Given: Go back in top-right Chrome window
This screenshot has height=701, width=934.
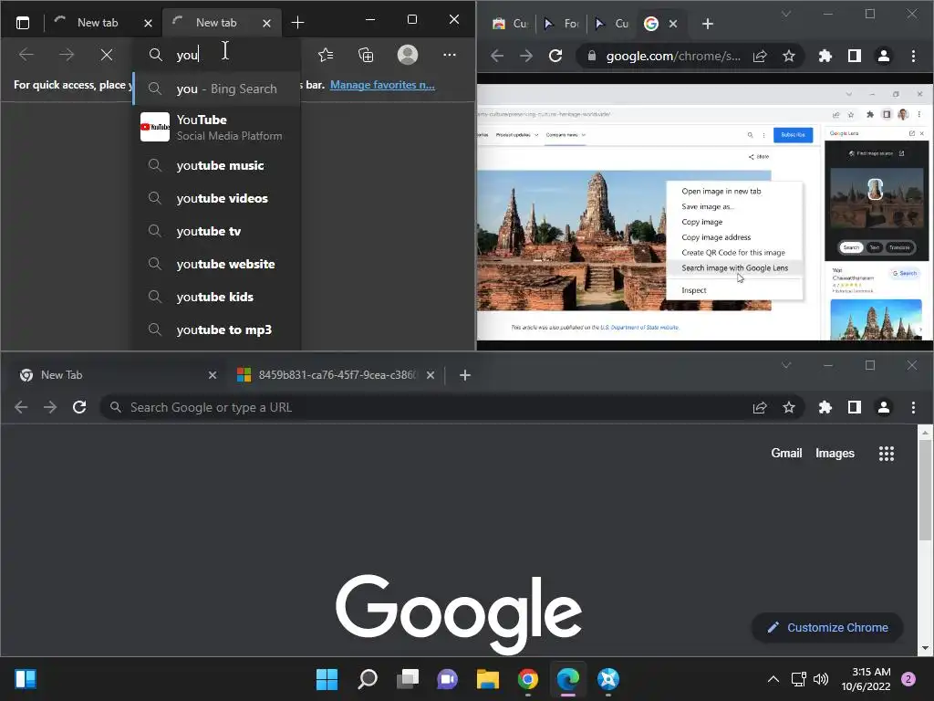Looking at the screenshot, I should [497, 56].
